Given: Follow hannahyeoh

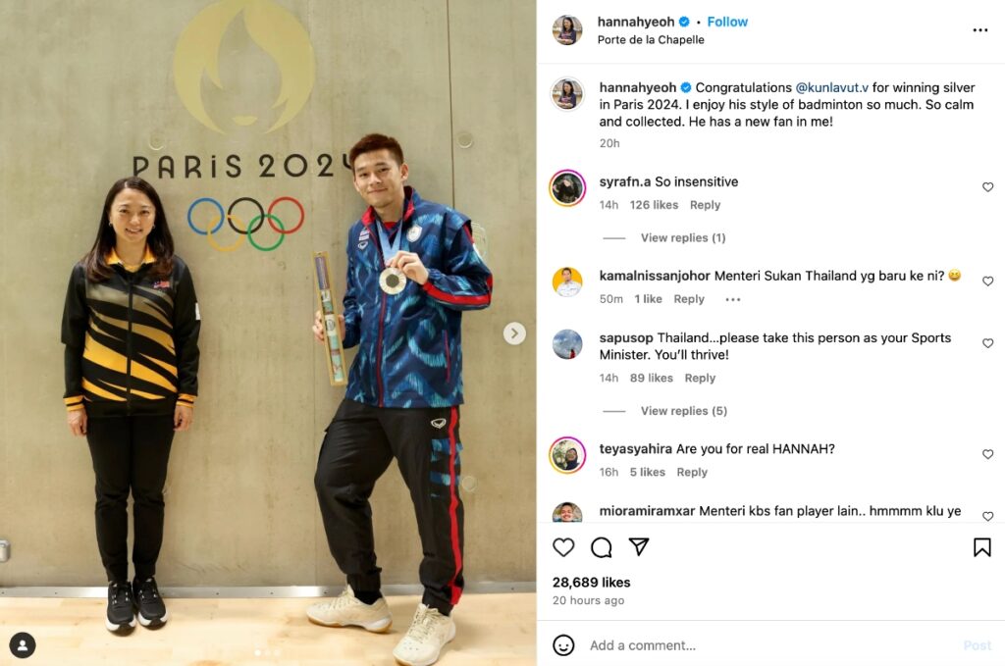Looking at the screenshot, I should tap(727, 22).
